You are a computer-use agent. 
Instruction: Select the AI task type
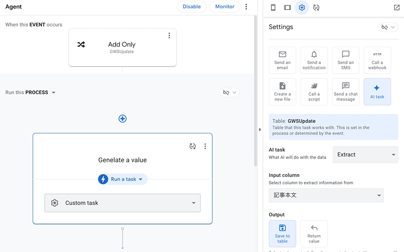point(377,91)
